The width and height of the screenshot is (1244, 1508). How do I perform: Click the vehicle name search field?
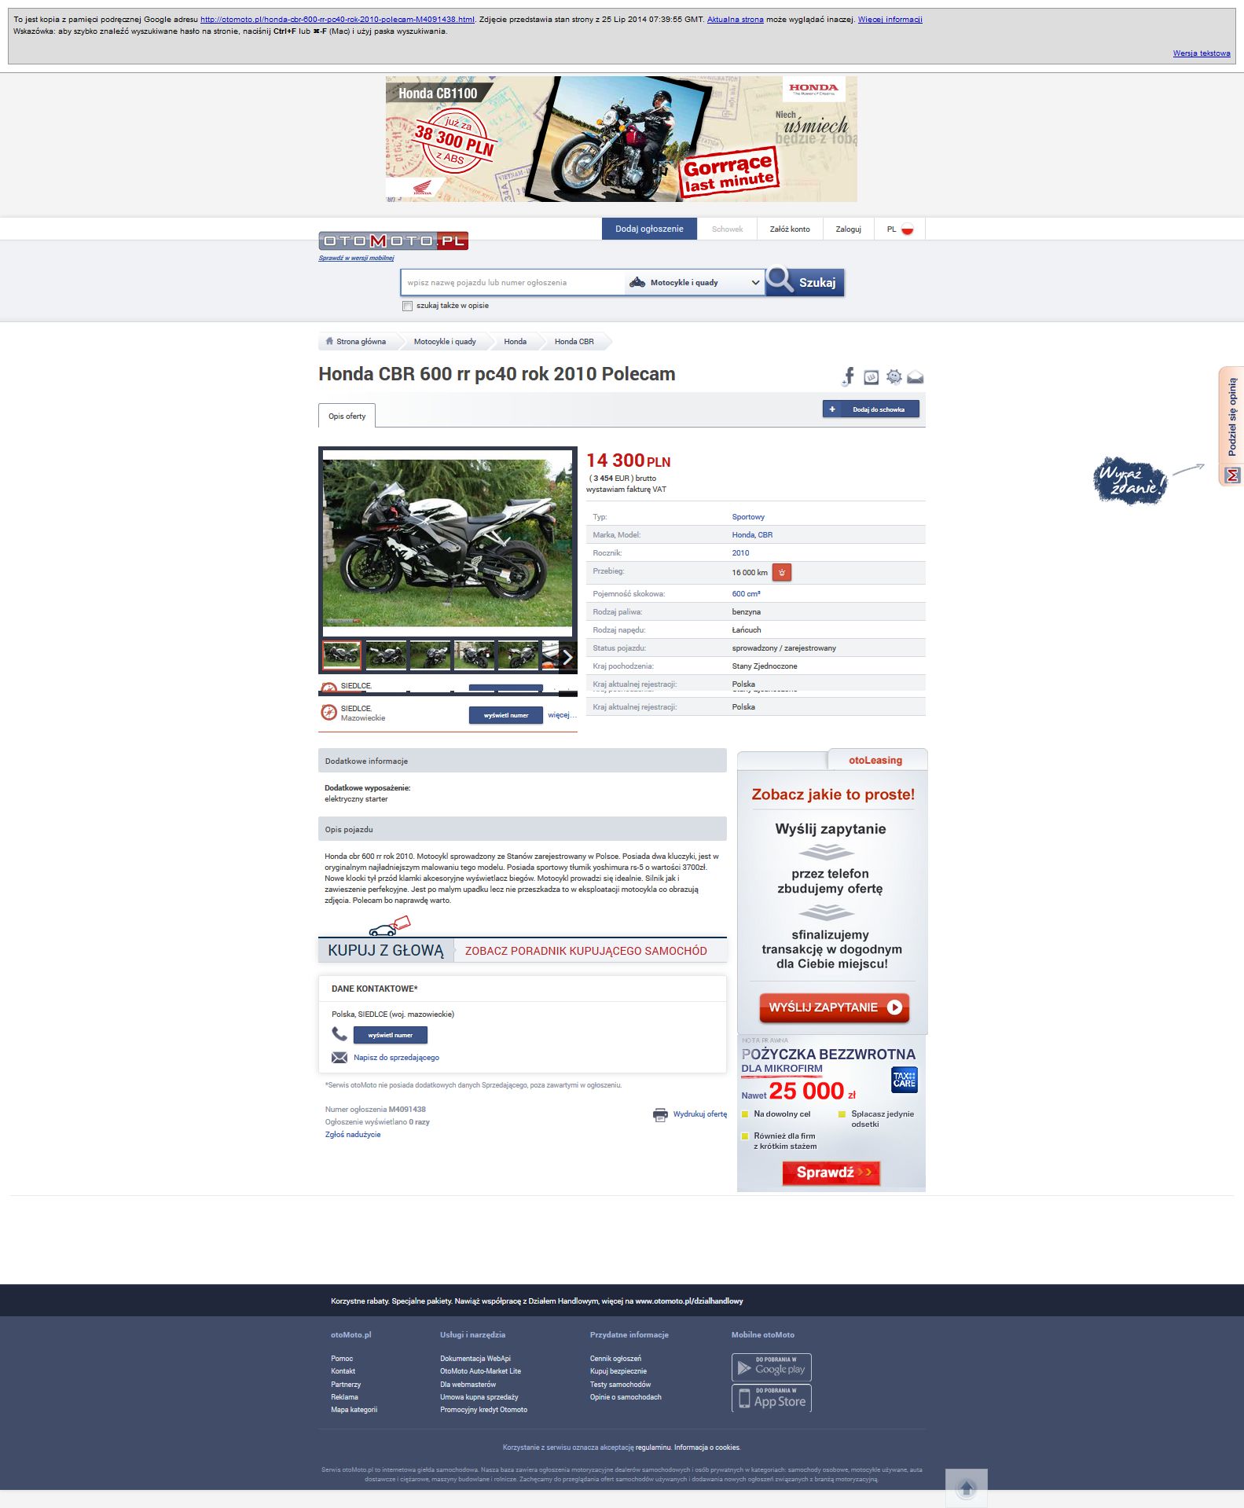coord(512,283)
